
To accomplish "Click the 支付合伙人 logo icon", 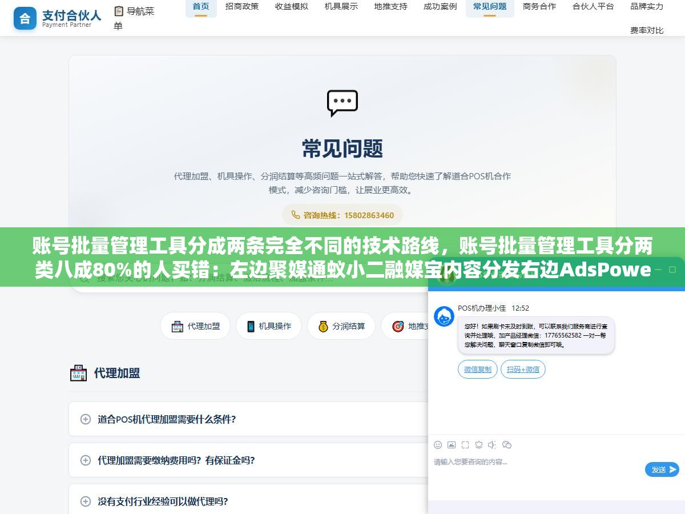I will coord(25,18).
